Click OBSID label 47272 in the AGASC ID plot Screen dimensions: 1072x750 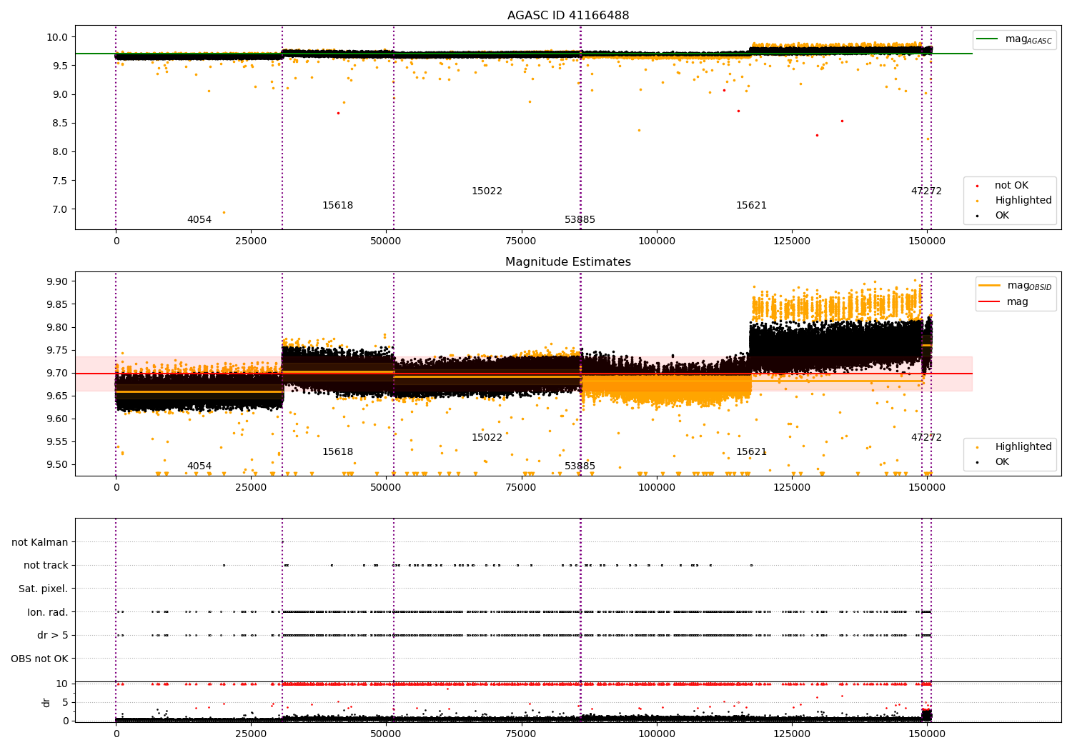click(926, 191)
